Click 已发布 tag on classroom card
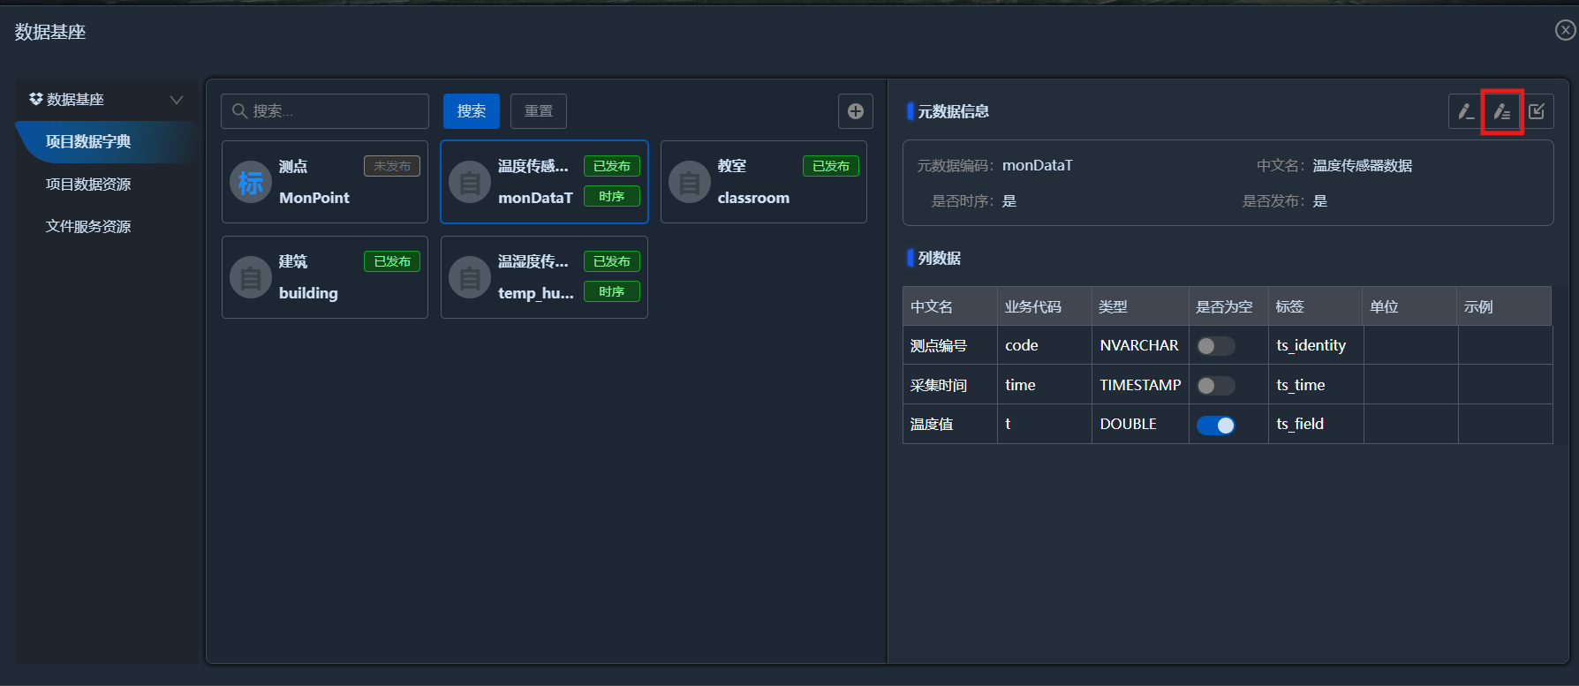 click(x=831, y=166)
